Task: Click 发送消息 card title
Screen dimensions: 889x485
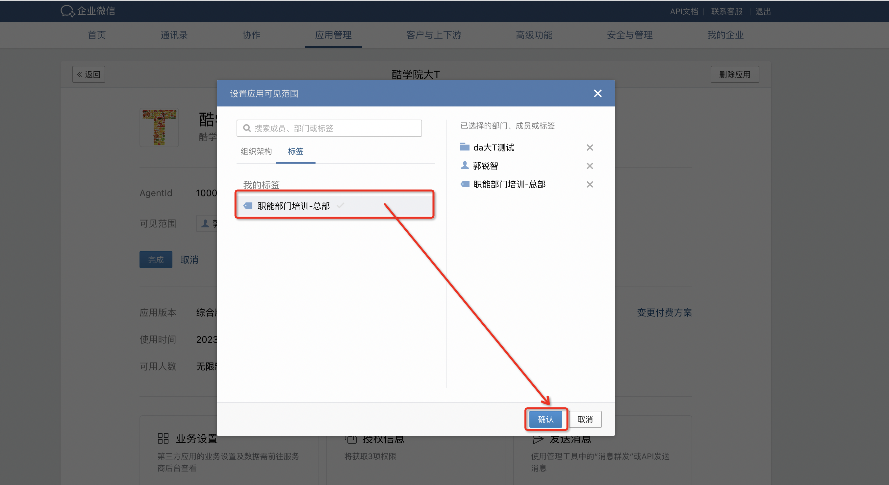Action: click(x=571, y=439)
